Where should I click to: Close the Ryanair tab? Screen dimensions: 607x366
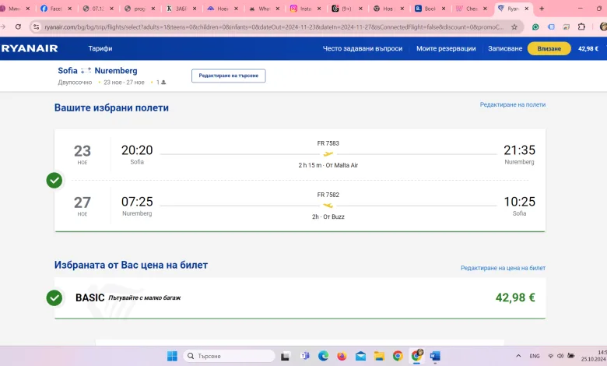click(x=527, y=8)
